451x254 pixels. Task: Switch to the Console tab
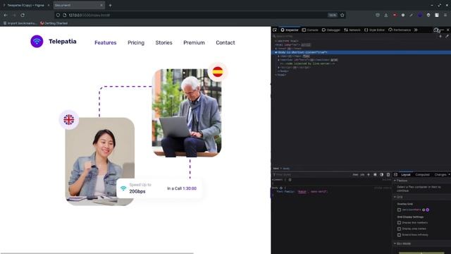[x=310, y=30]
